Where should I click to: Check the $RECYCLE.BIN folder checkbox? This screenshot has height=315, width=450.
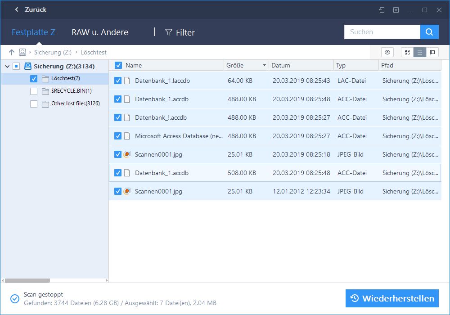pyautogui.click(x=34, y=91)
